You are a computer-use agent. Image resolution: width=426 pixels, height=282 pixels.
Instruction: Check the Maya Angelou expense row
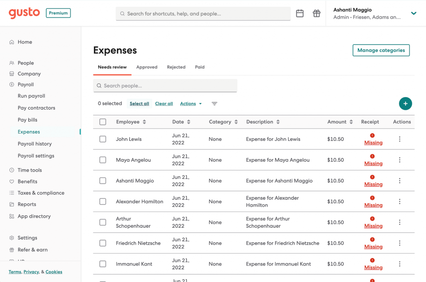tap(103, 160)
